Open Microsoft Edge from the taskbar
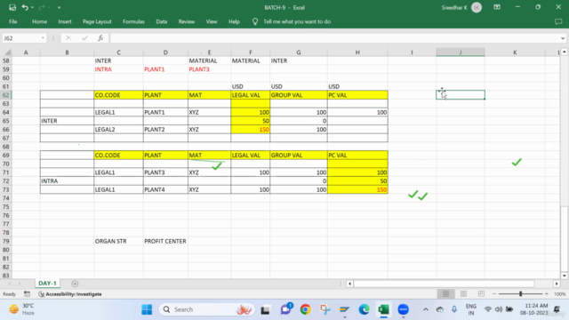Viewport: 569px width, 320px height. 364,309
